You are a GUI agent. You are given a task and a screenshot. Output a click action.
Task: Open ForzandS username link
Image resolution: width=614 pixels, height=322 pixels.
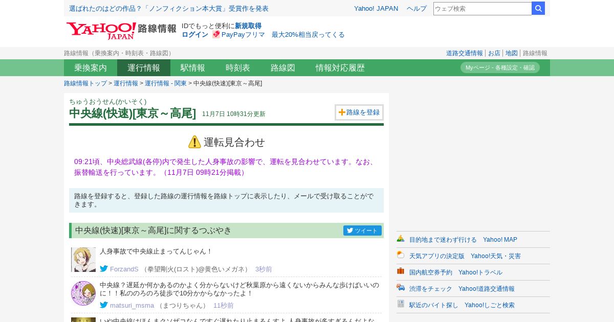(x=124, y=269)
